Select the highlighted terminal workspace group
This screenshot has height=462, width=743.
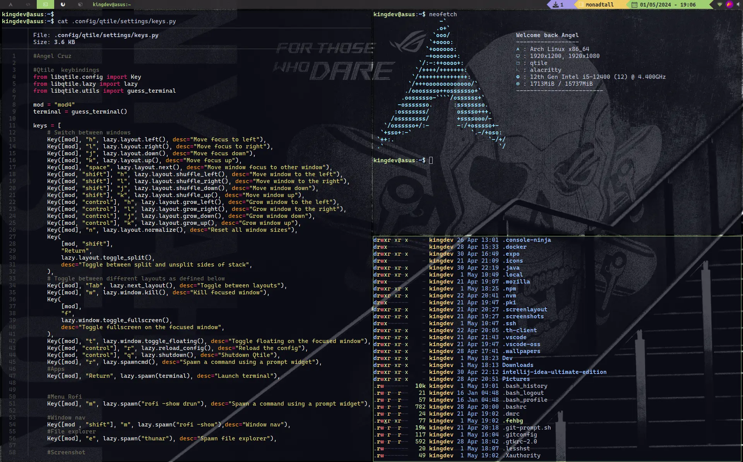[45, 5]
